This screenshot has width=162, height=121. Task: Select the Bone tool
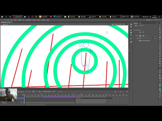pos(160,59)
